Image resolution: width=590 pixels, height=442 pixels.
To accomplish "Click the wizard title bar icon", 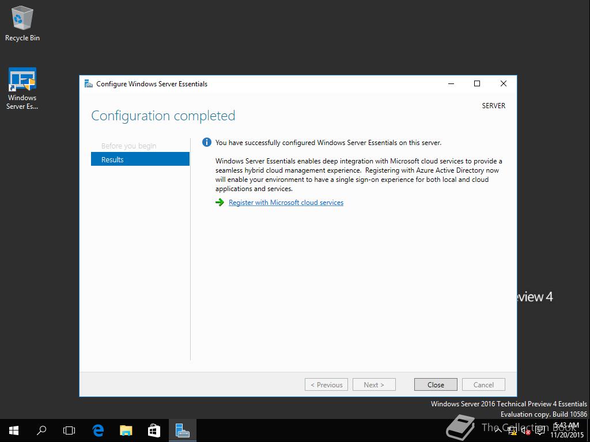I will pyautogui.click(x=88, y=84).
